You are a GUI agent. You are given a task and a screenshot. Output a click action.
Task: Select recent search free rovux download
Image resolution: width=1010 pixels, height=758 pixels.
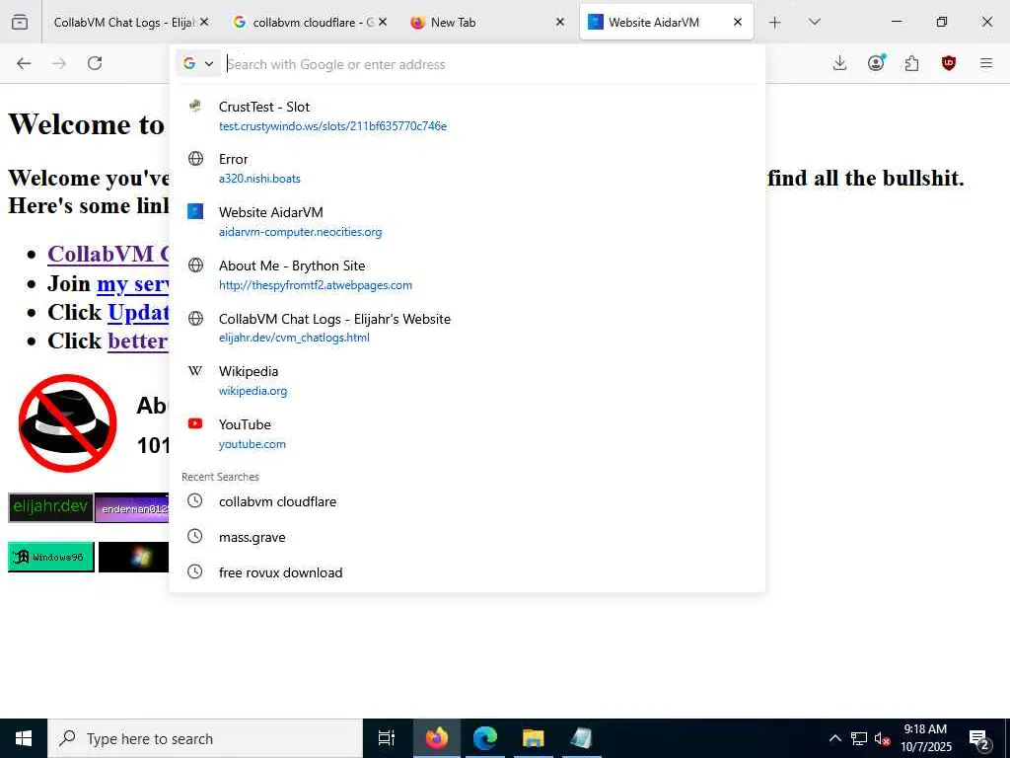pos(467,572)
